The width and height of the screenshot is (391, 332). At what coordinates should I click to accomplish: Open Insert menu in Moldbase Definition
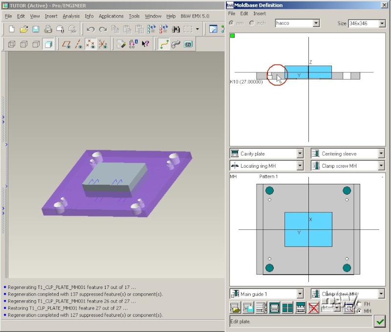[260, 14]
